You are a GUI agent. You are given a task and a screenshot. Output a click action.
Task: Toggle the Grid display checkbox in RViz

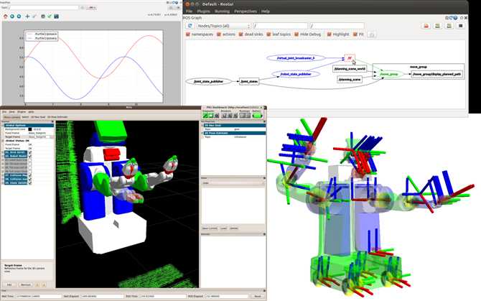(x=30, y=152)
